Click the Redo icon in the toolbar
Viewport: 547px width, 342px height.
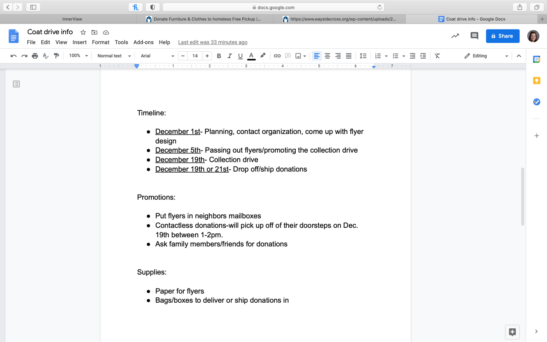pos(24,56)
